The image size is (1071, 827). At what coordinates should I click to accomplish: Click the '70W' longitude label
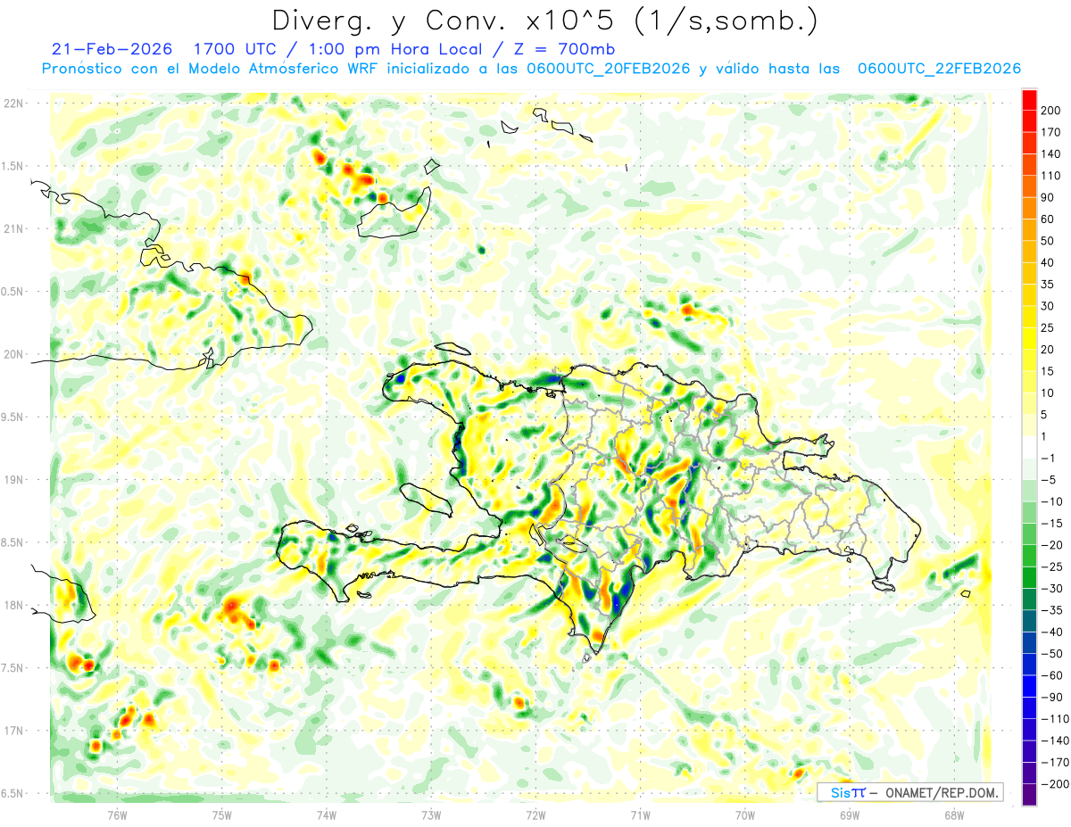(745, 814)
